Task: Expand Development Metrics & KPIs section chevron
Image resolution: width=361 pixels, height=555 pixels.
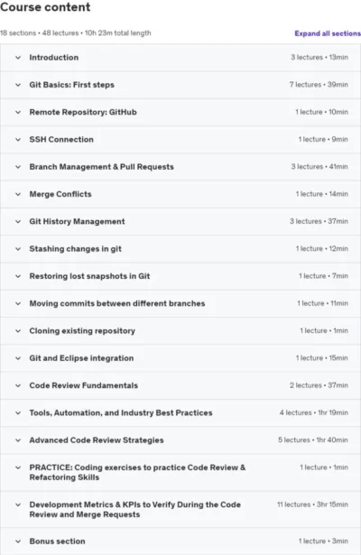Action: [18, 504]
